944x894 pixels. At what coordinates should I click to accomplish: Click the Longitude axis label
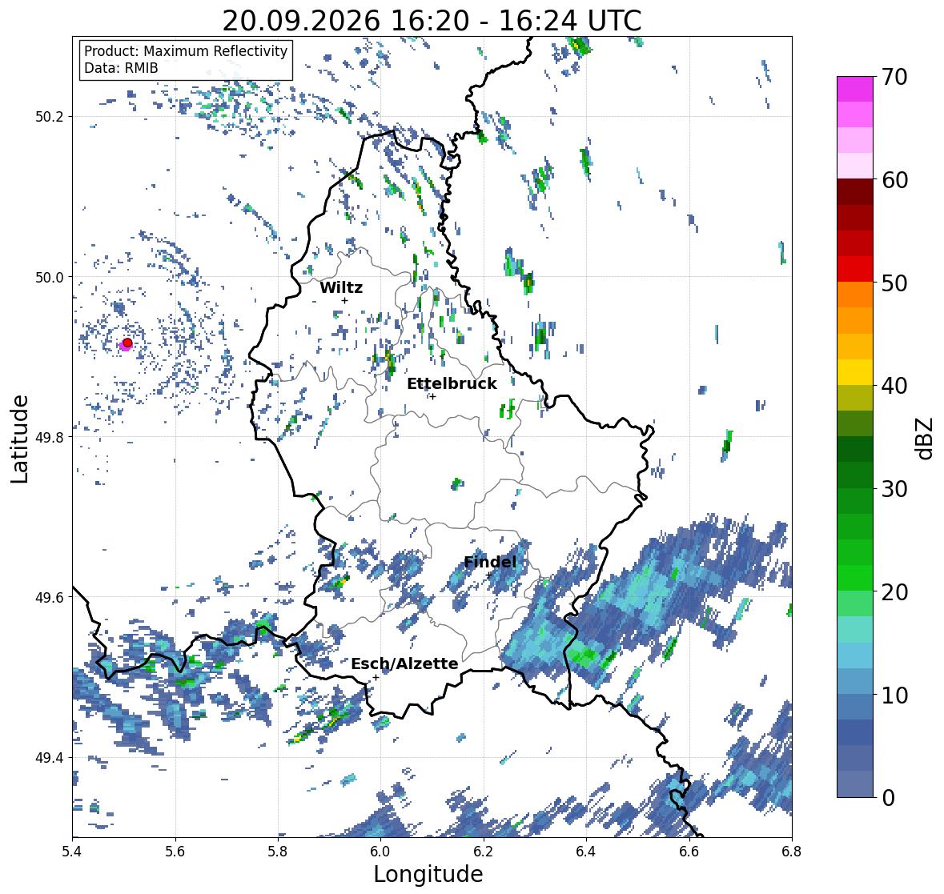[428, 874]
